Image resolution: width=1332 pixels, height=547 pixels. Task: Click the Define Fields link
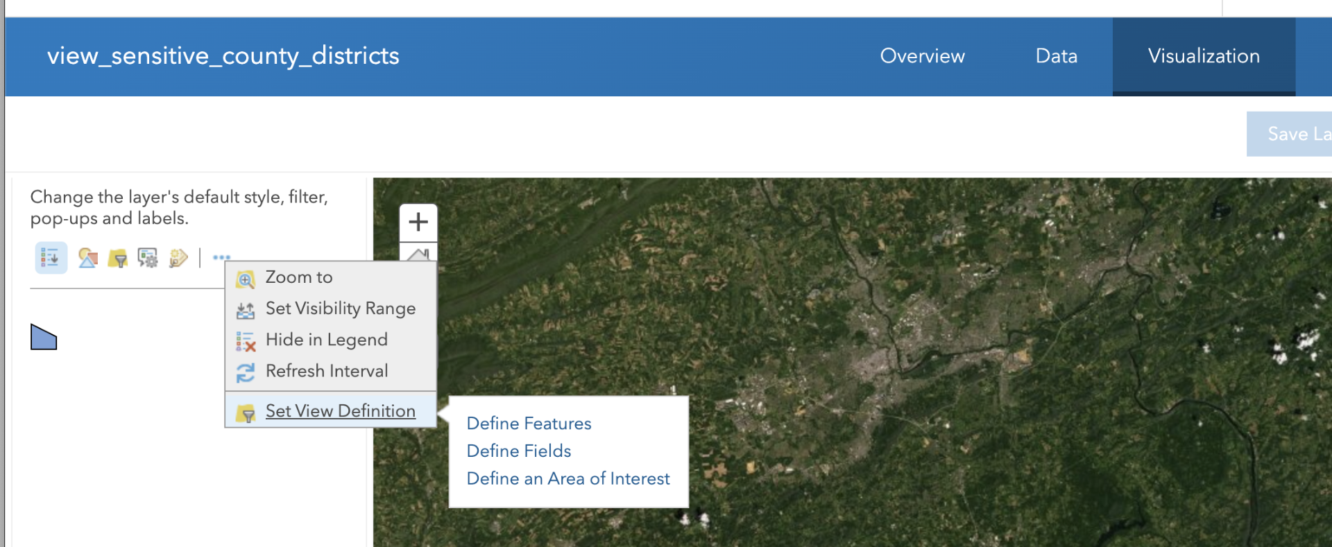pyautogui.click(x=519, y=451)
